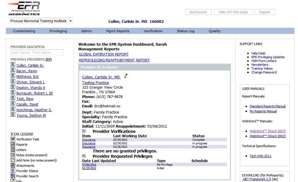Open the 01/19/2012 Initial privilege request
The width and height of the screenshot is (298, 182).
tap(89, 168)
